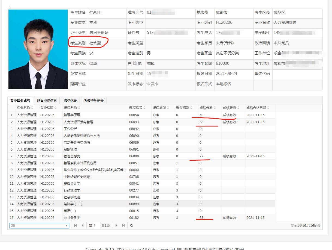
Task: Select the 劳动关系与劳动法 course row
Action: 141,142
